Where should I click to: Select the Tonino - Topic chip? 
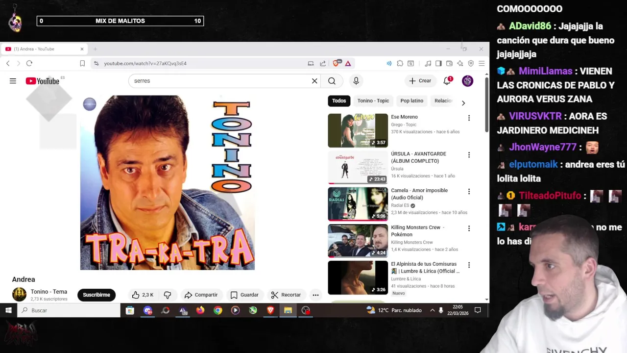click(373, 101)
